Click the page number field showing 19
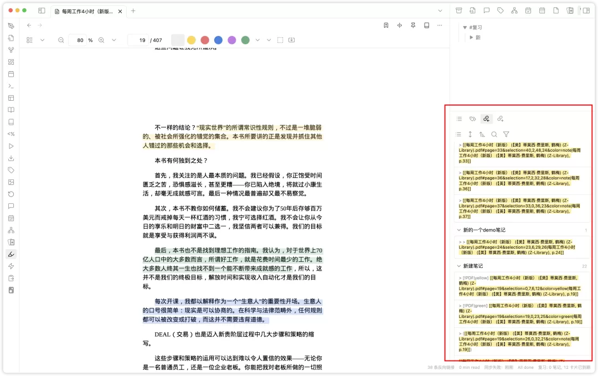 [138, 40]
